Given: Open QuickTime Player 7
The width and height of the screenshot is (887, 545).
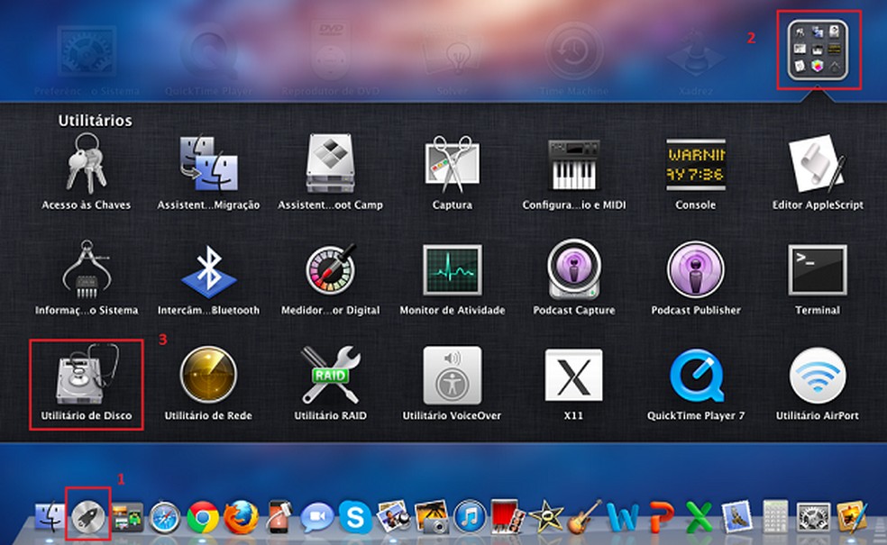Looking at the screenshot, I should (x=695, y=378).
